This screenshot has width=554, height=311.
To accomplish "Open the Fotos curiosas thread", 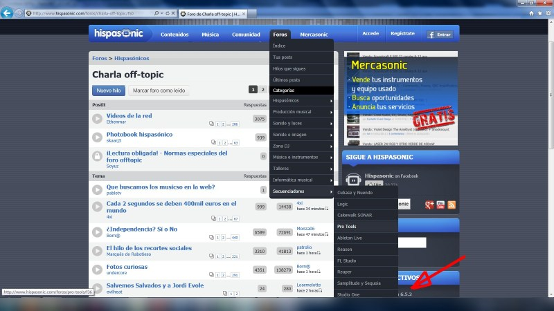I will pyautogui.click(x=127, y=267).
